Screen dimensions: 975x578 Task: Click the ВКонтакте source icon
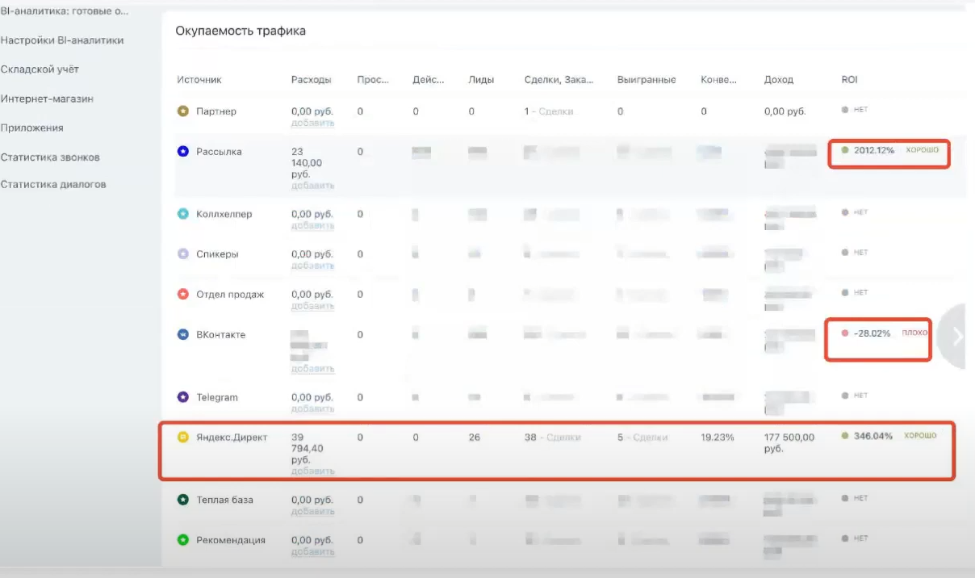pos(183,335)
